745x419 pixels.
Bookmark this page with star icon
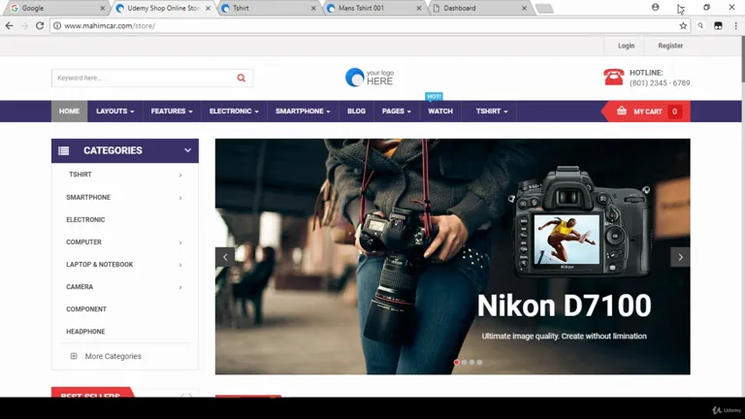coord(683,25)
